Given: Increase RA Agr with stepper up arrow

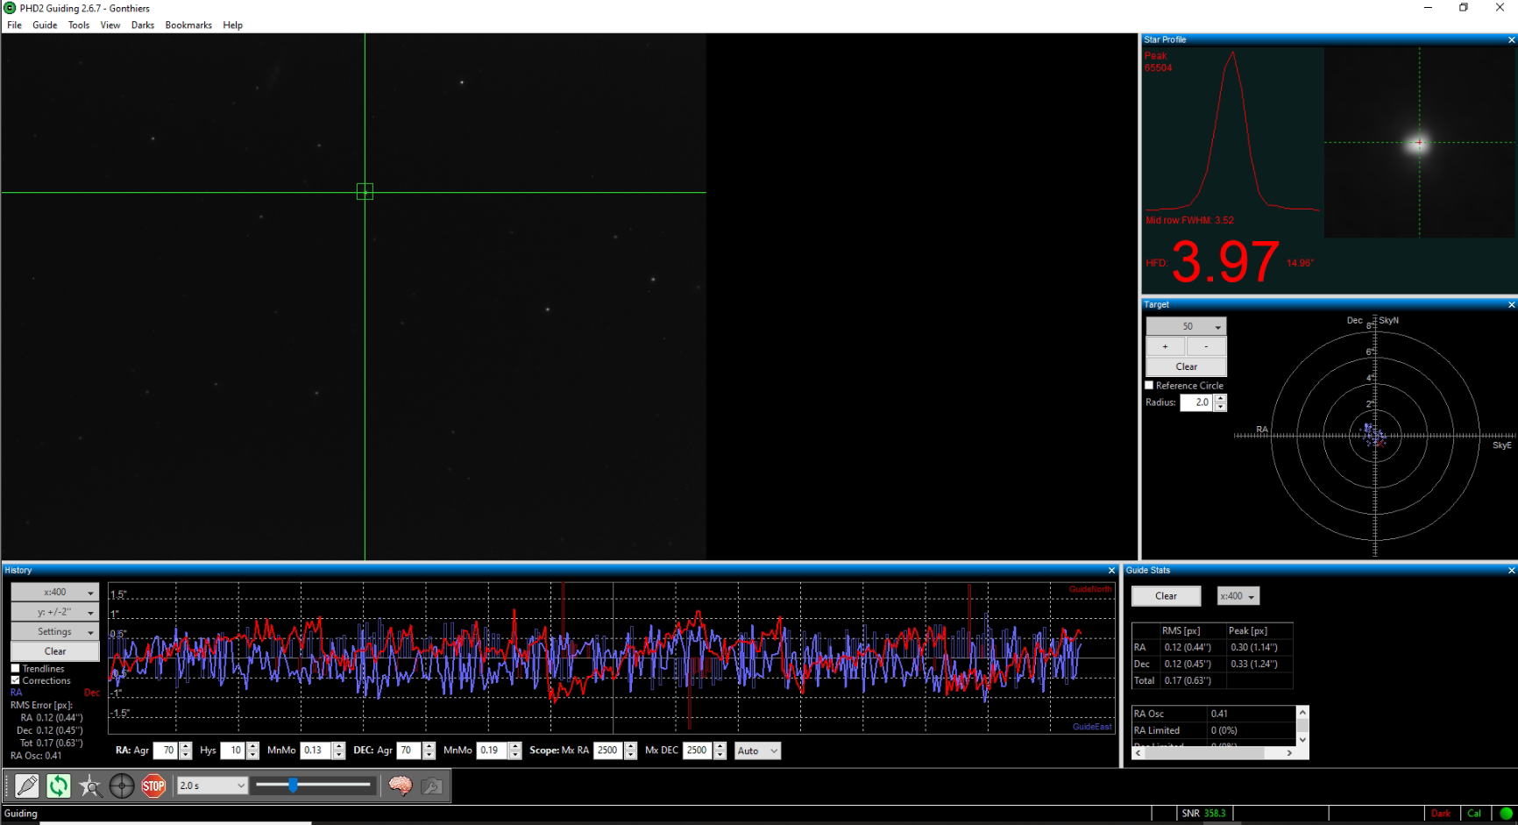Looking at the screenshot, I should (185, 747).
